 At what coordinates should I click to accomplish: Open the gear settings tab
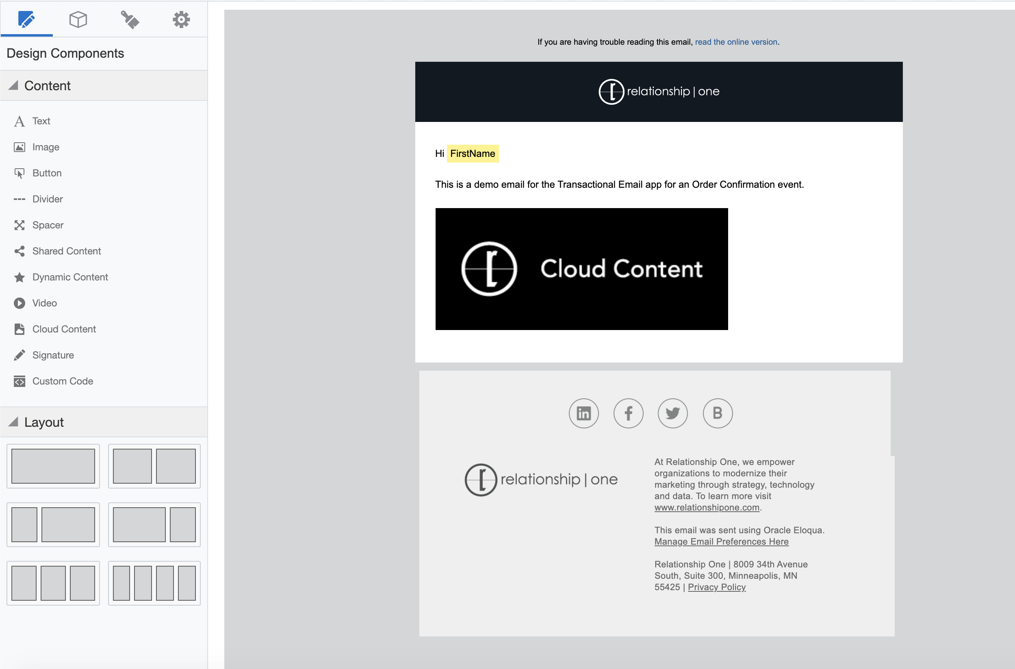181,20
